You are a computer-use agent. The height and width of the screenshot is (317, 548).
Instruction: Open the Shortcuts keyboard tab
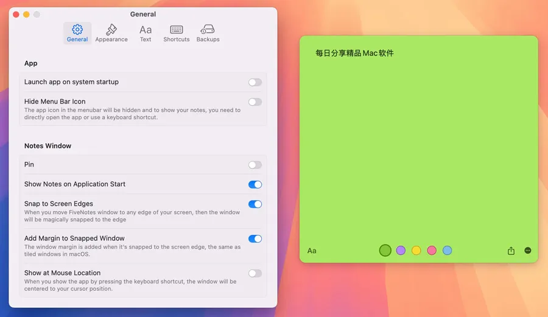coord(177,33)
